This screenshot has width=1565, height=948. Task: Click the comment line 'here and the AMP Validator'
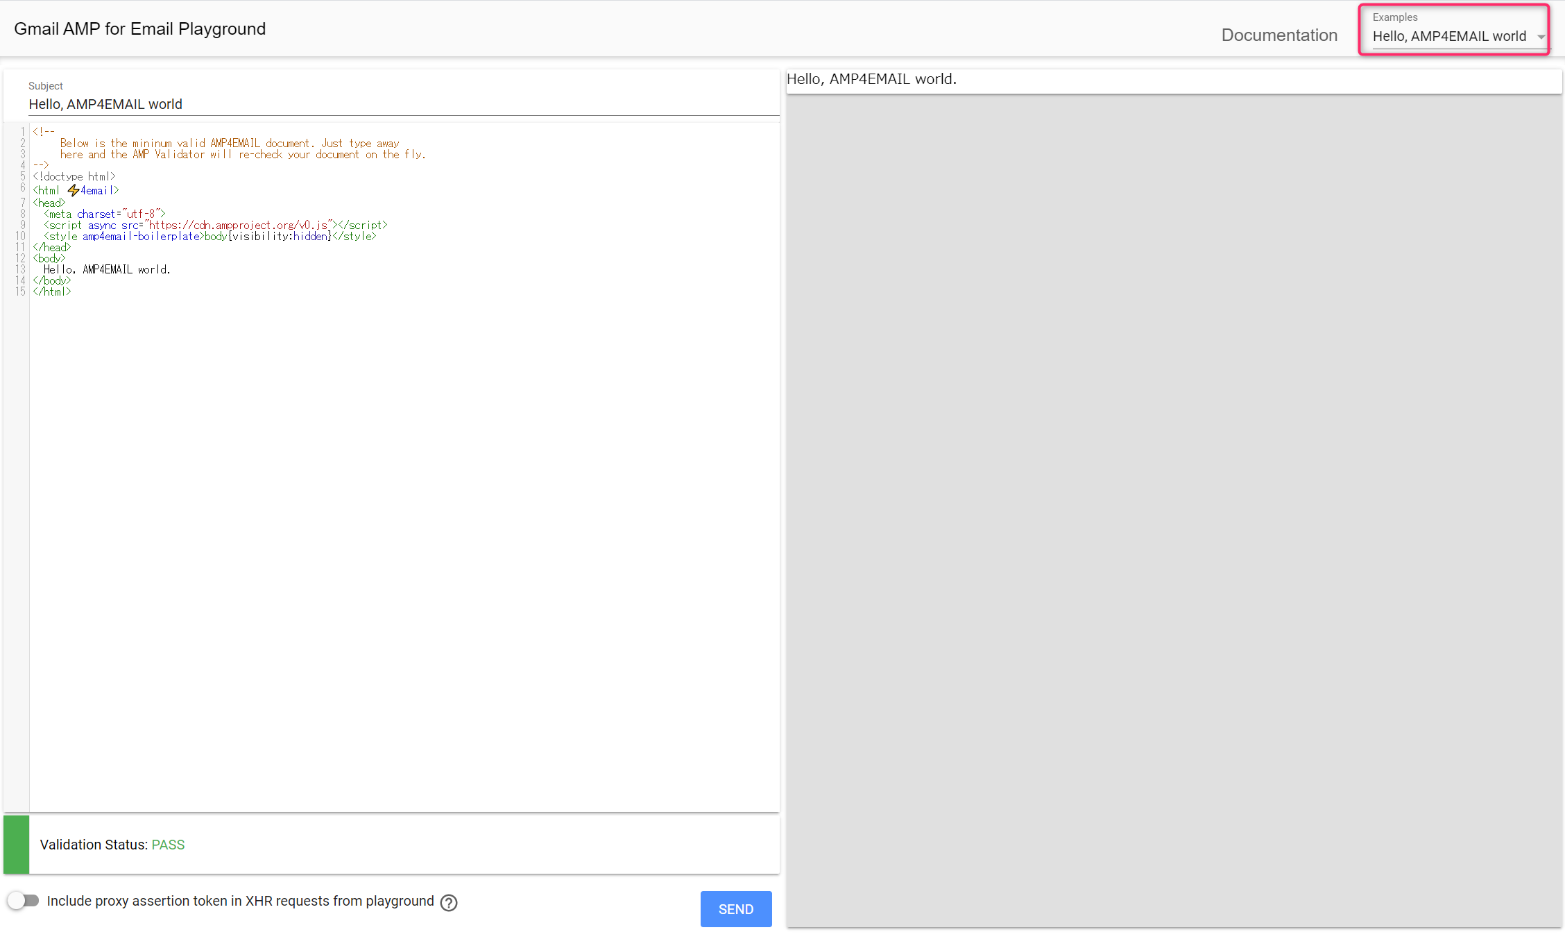[243, 154]
